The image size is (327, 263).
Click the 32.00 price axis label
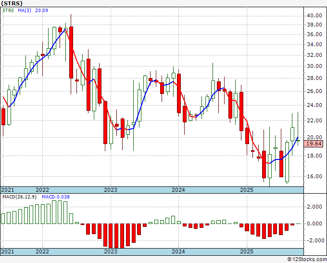[314, 55]
